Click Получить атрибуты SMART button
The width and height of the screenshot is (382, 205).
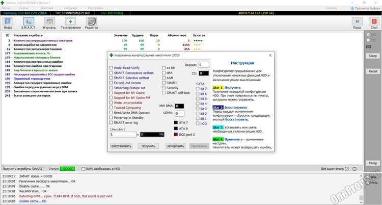(x=22, y=169)
